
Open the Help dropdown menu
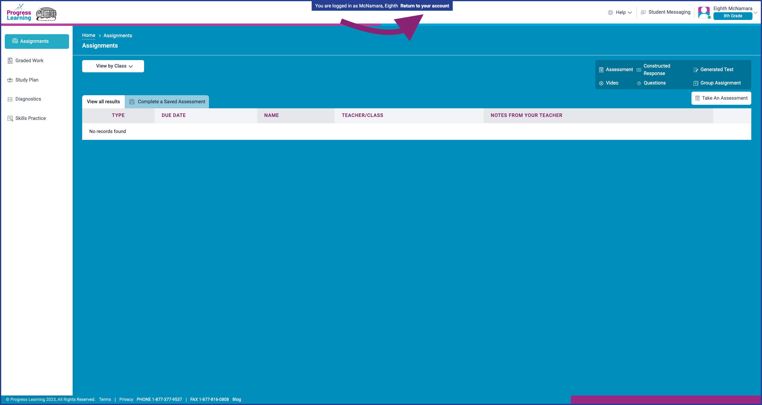pos(620,12)
